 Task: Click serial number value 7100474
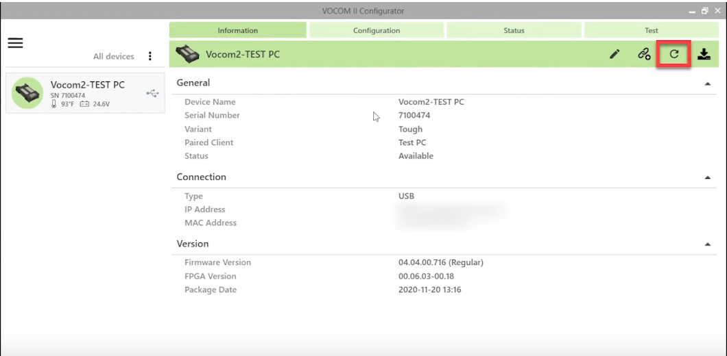click(x=414, y=115)
